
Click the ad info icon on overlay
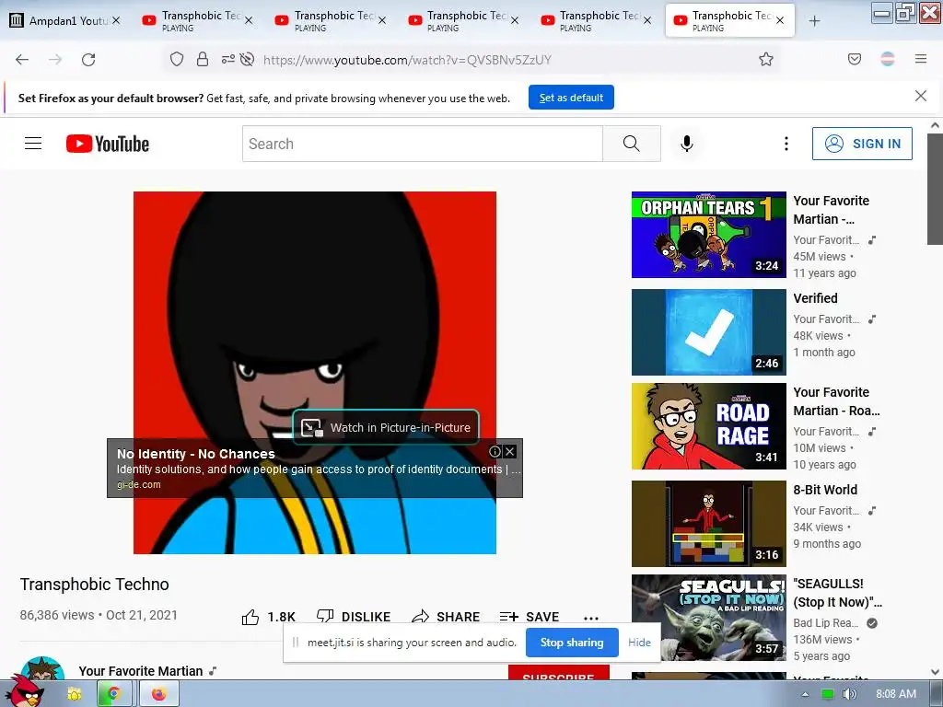[x=495, y=451]
